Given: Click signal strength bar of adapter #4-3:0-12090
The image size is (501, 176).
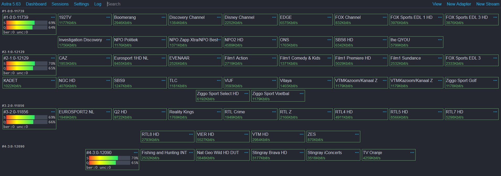Looking at the screenshot, I should [x=110, y=158].
